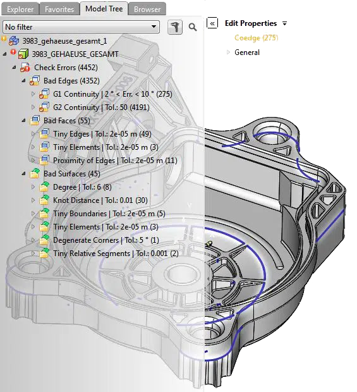Collapse the Check Errors (4452) node
Viewport: 357px width, 392px height.
(15, 67)
